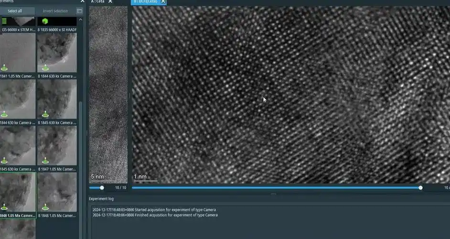Select the 'Finished acquisition' log entry

coord(155,215)
